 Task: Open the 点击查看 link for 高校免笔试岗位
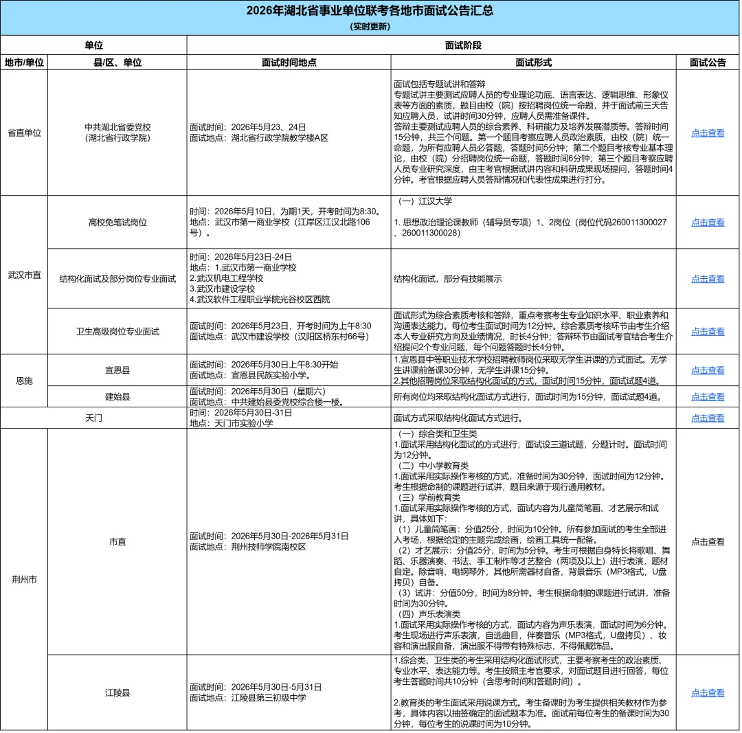708,222
